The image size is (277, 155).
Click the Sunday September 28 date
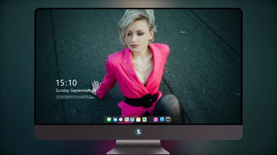click(76, 90)
